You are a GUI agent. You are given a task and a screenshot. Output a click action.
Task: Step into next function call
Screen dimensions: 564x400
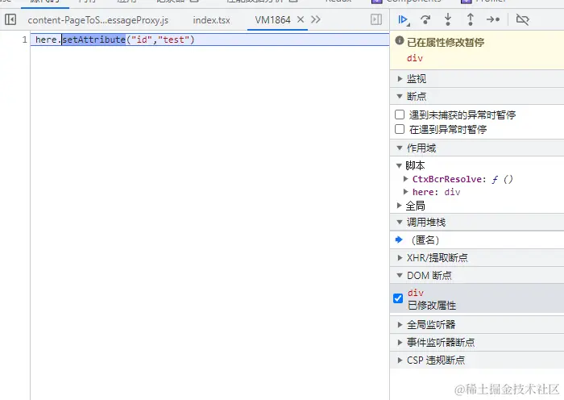[448, 19]
